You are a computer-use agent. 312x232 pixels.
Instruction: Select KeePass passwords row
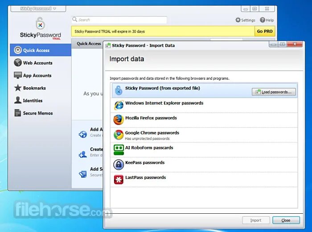click(x=204, y=165)
